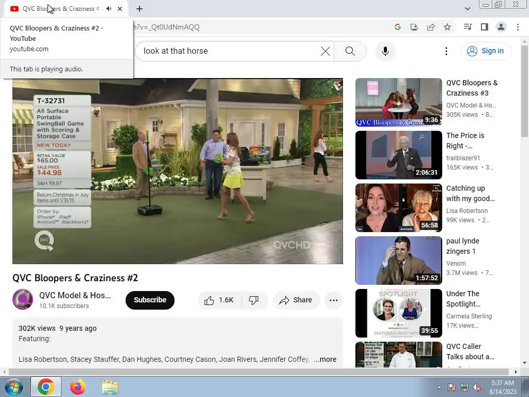Mute the tab using the speaker icon
The width and height of the screenshot is (529, 397).
pyautogui.click(x=108, y=9)
